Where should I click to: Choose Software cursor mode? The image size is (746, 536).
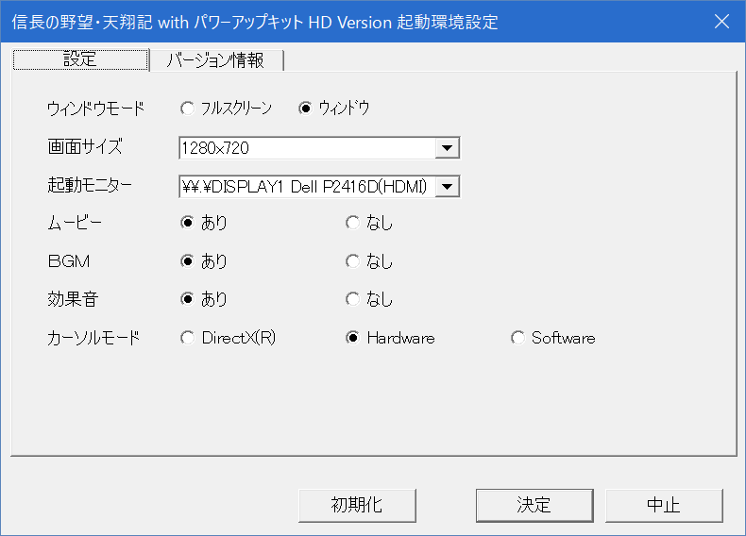517,338
